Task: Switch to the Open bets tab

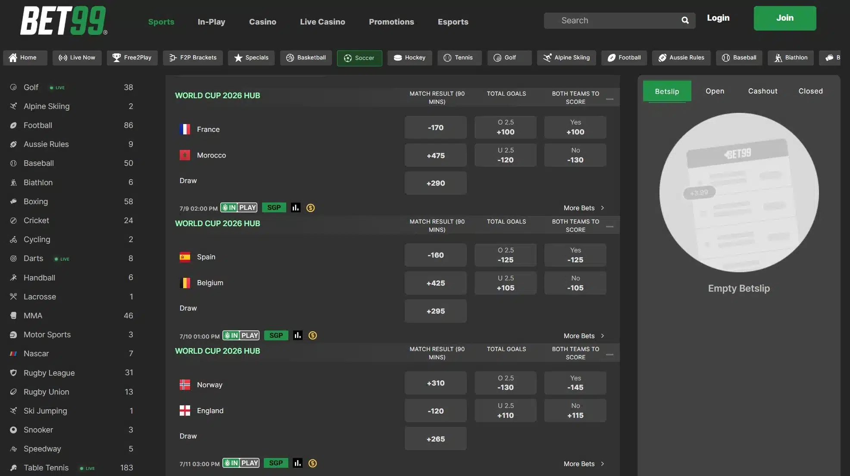Action: pos(715,91)
